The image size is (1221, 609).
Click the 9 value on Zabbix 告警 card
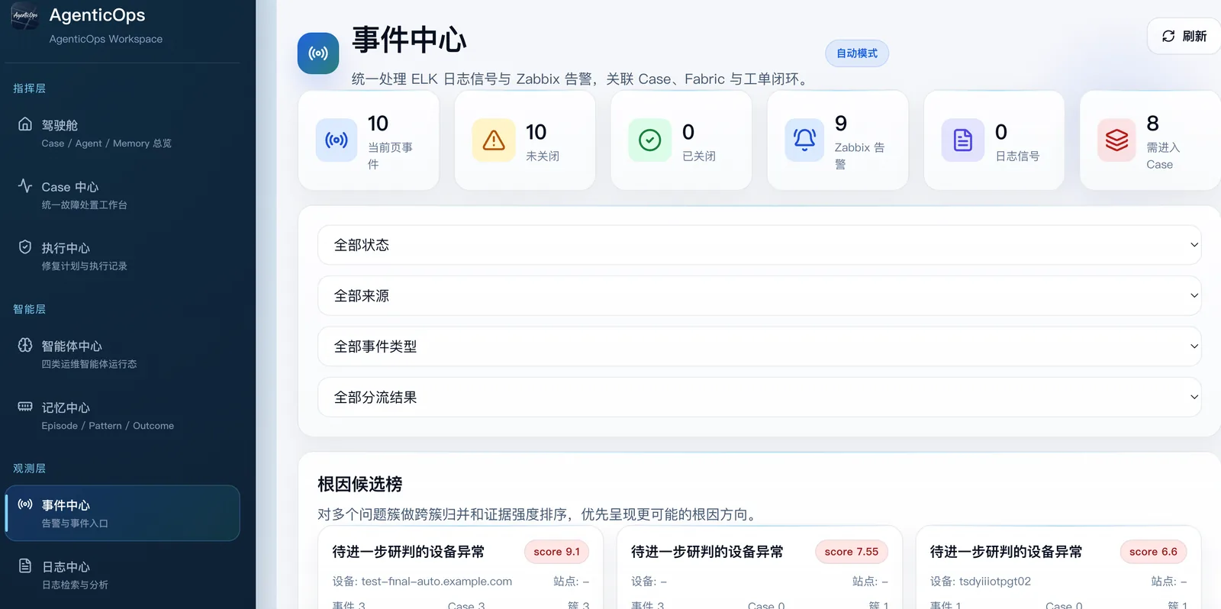click(x=841, y=124)
